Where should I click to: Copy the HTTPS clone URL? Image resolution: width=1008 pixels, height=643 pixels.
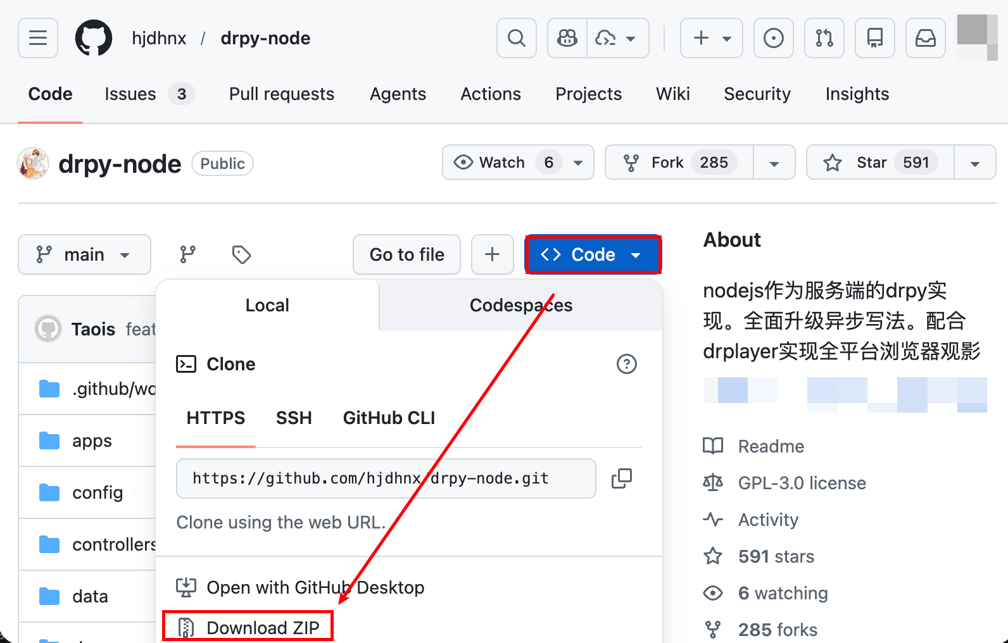[621, 478]
